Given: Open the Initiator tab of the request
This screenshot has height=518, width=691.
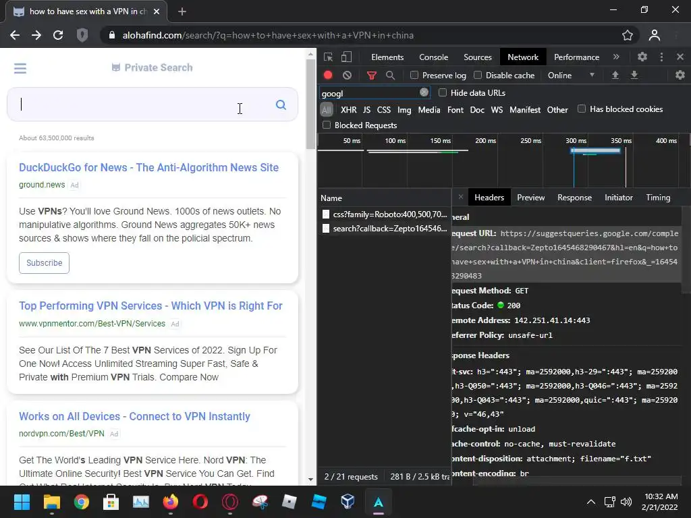Looking at the screenshot, I should pos(619,198).
